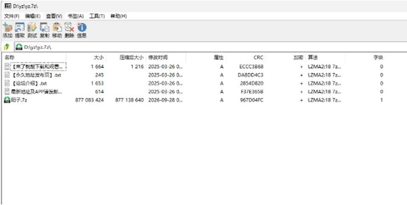The width and height of the screenshot is (407, 205).
Task: Select the file starting 【来了就能下载
Action: click(38, 66)
